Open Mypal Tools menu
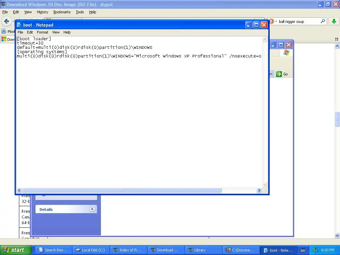This screenshot has width=340, height=255. [80, 12]
